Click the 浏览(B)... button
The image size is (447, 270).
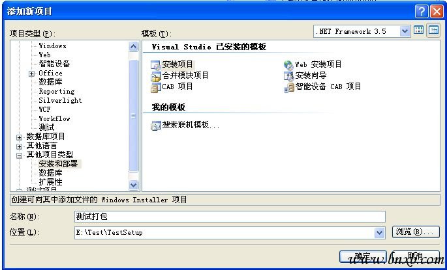click(416, 232)
